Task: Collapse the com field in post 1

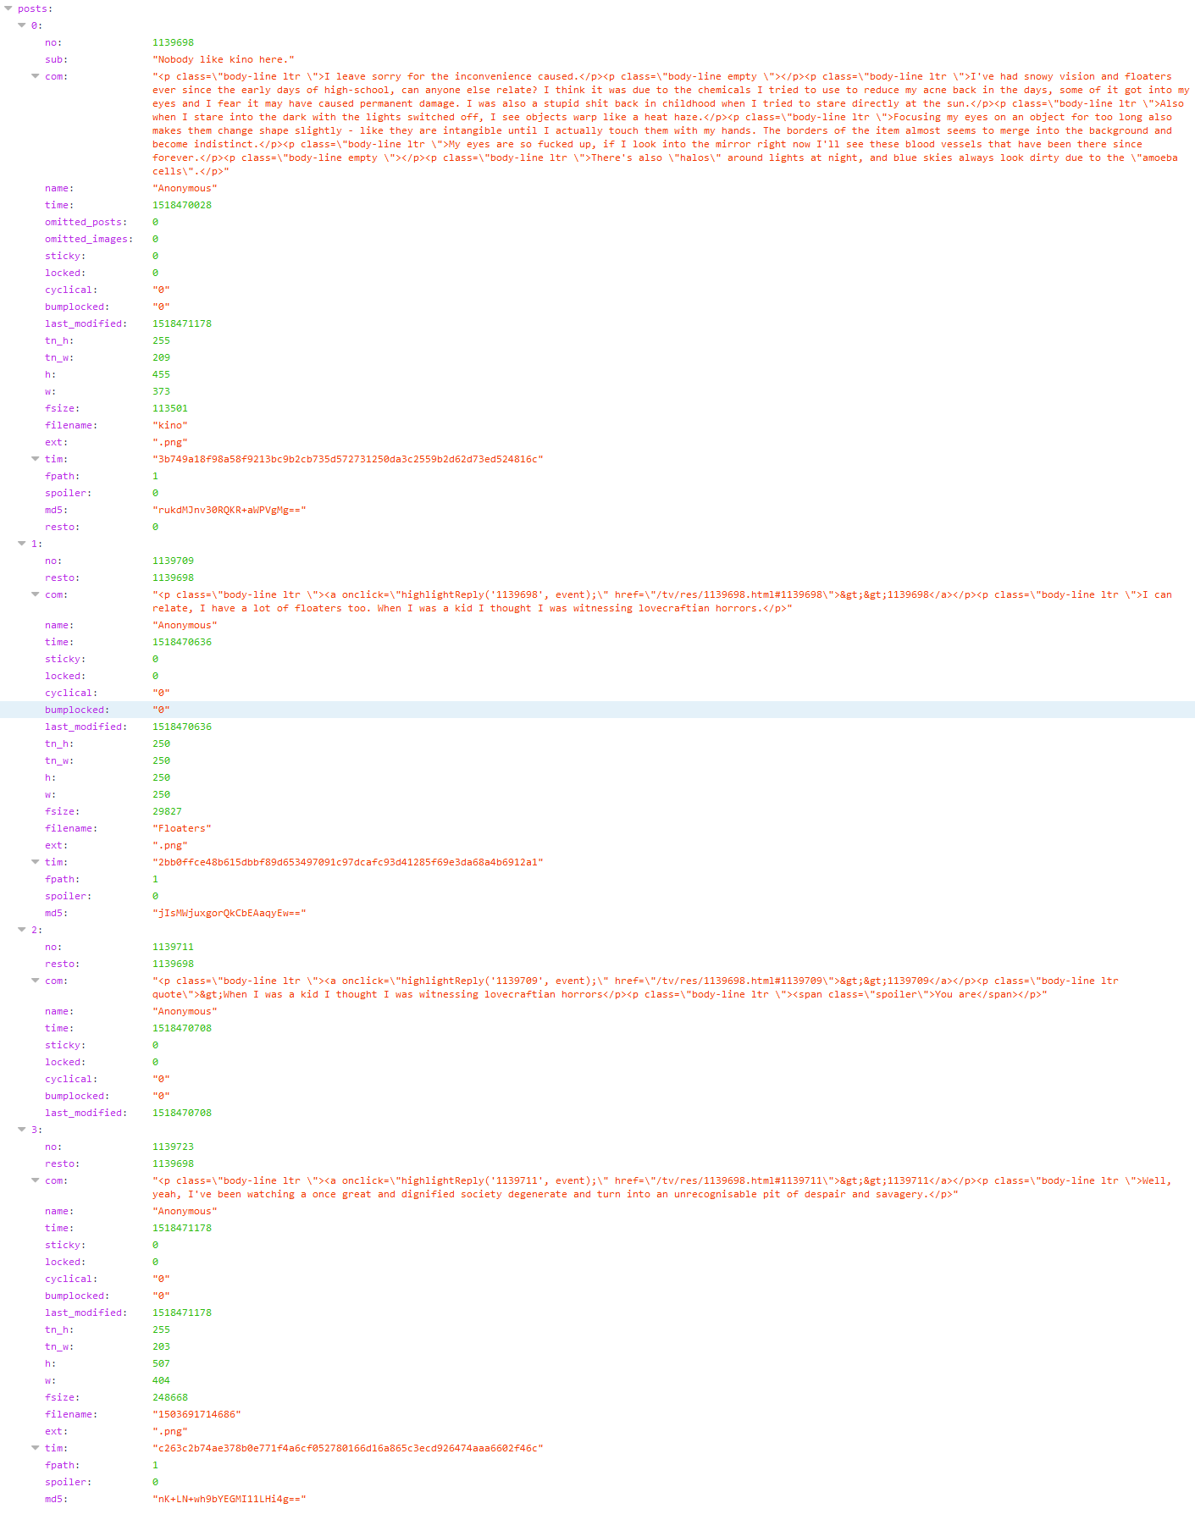Action: click(36, 594)
